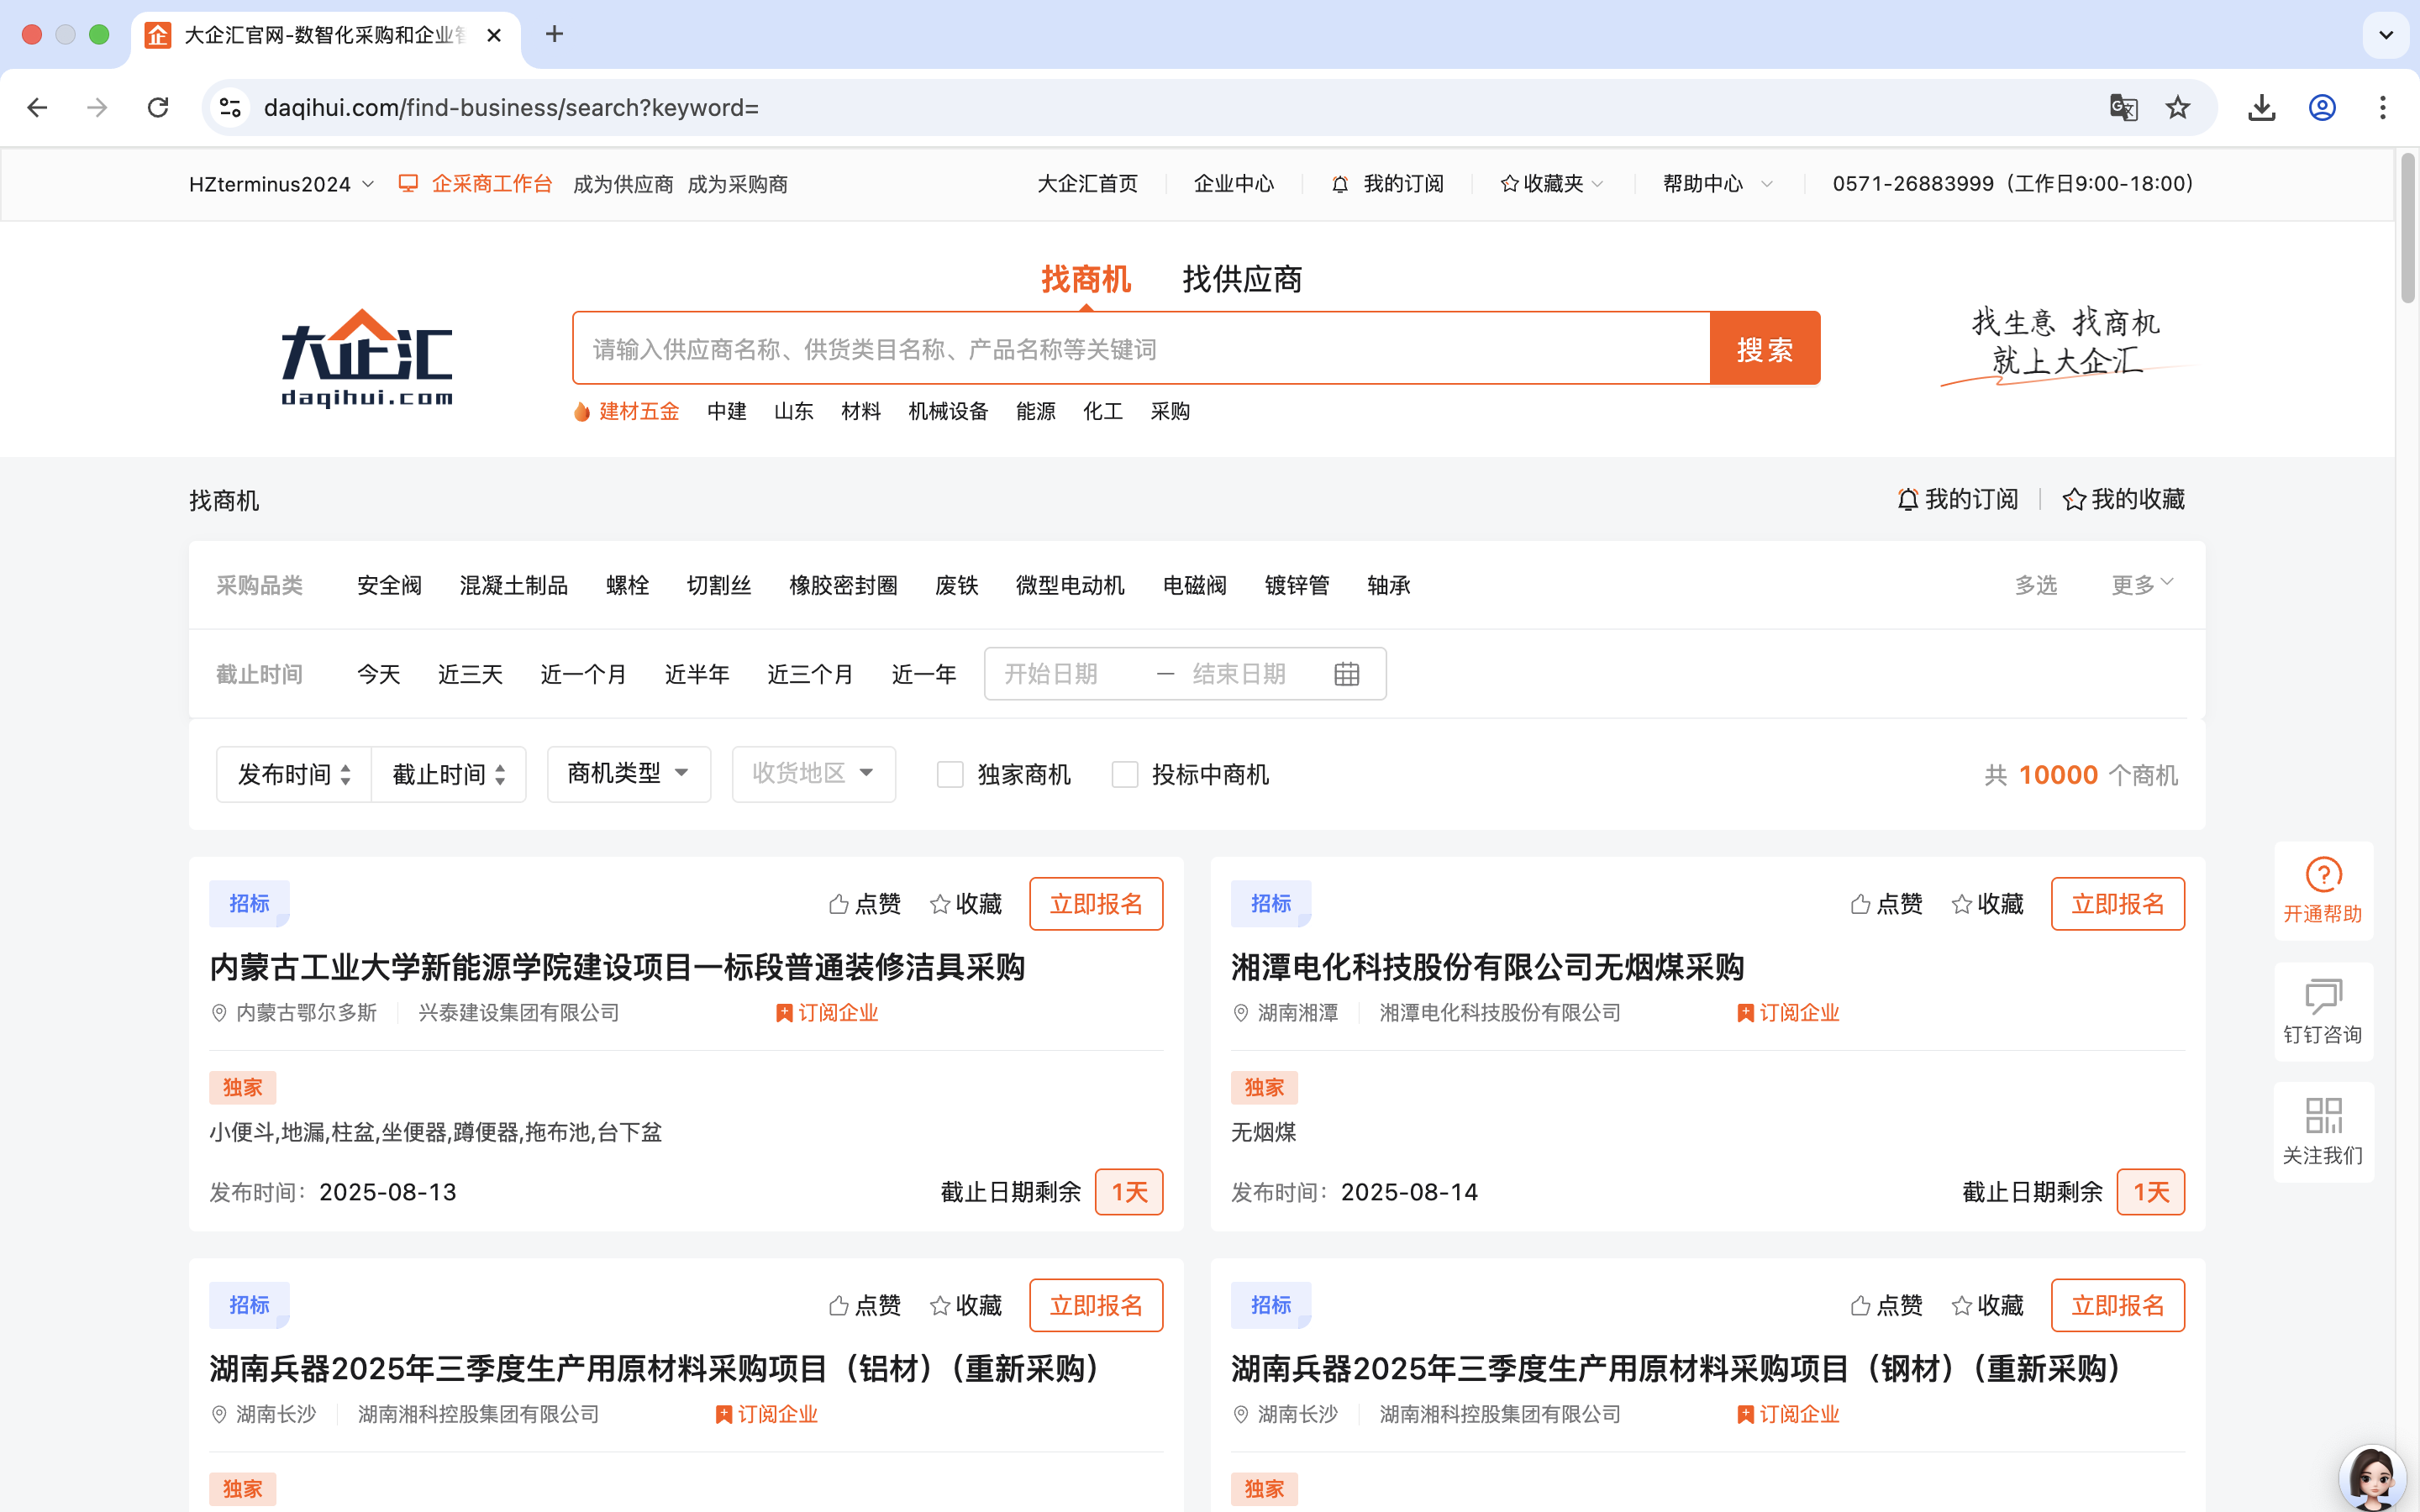Viewport: 2420px width, 1512px height.
Task: Sort by 发布时间
Action: [x=294, y=775]
